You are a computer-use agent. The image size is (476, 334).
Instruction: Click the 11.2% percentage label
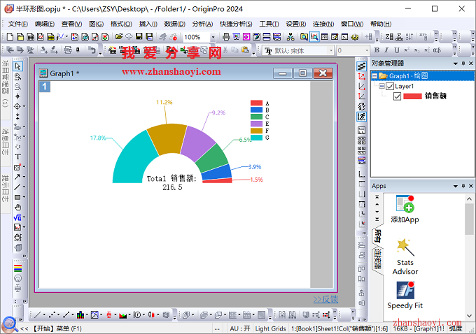tap(164, 103)
